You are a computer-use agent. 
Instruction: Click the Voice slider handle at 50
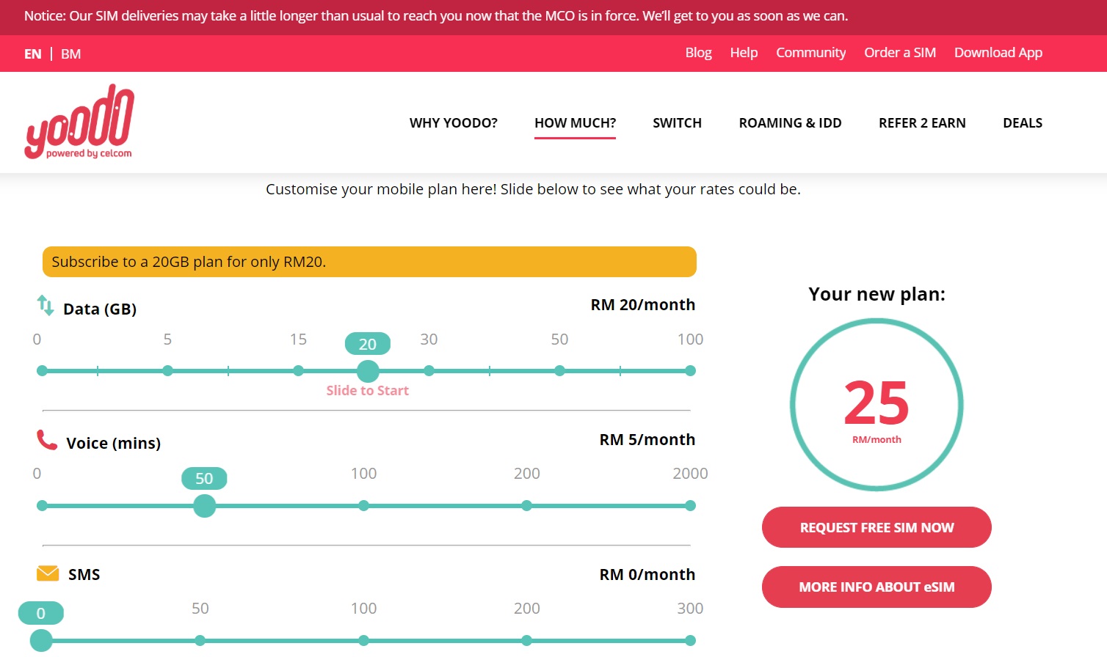coord(204,505)
